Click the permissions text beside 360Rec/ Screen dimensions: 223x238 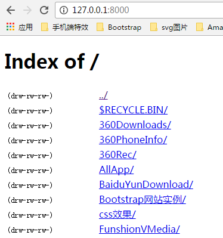click(30, 156)
